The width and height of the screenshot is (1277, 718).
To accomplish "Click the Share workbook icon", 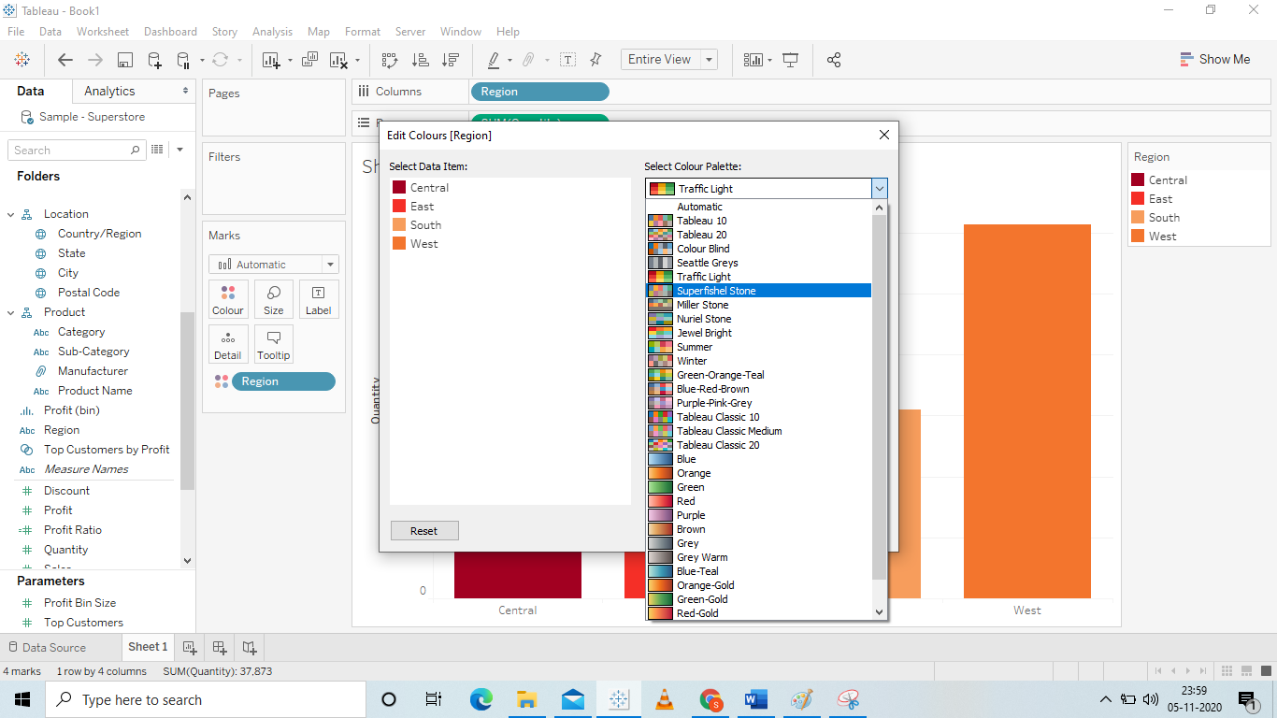I will point(834,60).
